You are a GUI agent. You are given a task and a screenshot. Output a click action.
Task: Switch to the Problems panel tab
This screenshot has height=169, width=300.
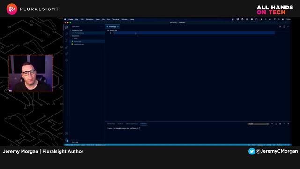click(x=111, y=124)
